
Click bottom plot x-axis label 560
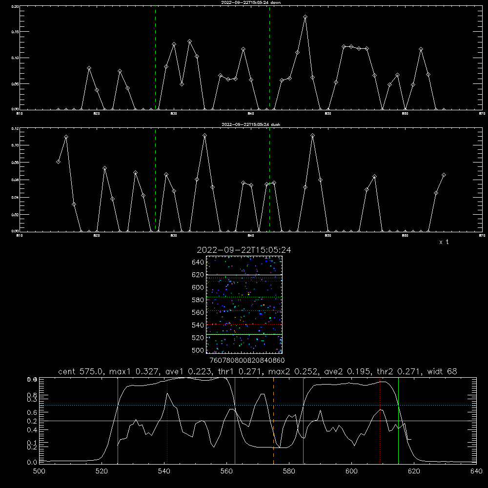coord(226,471)
